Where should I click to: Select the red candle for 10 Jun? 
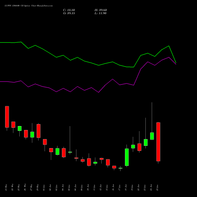point(89,162)
